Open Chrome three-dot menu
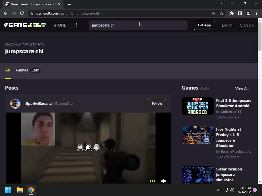The width and height of the screenshot is (262, 196). click(x=256, y=13)
